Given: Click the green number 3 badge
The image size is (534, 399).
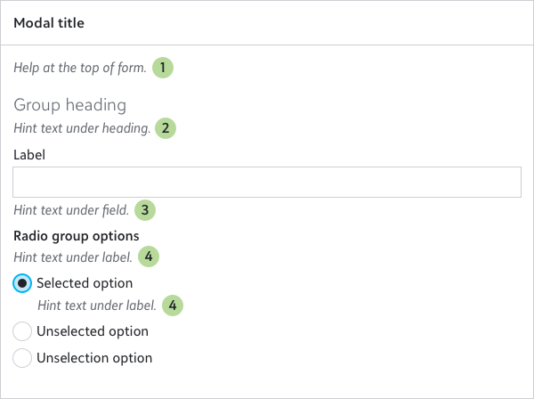Looking at the screenshot, I should [145, 211].
